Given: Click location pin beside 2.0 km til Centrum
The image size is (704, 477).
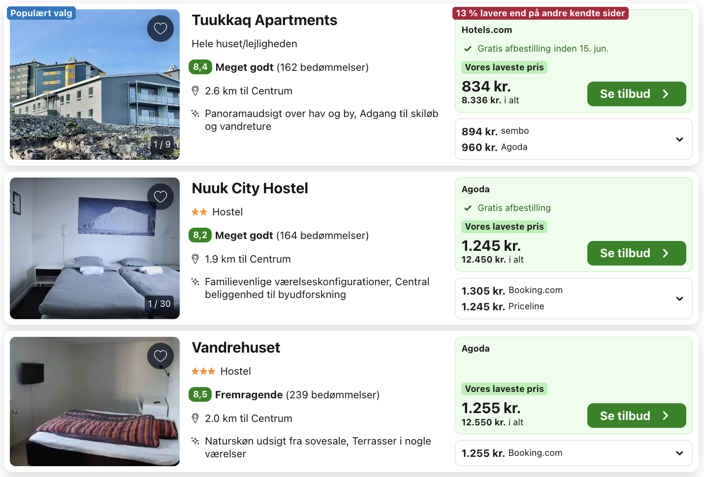Looking at the screenshot, I should tap(195, 418).
